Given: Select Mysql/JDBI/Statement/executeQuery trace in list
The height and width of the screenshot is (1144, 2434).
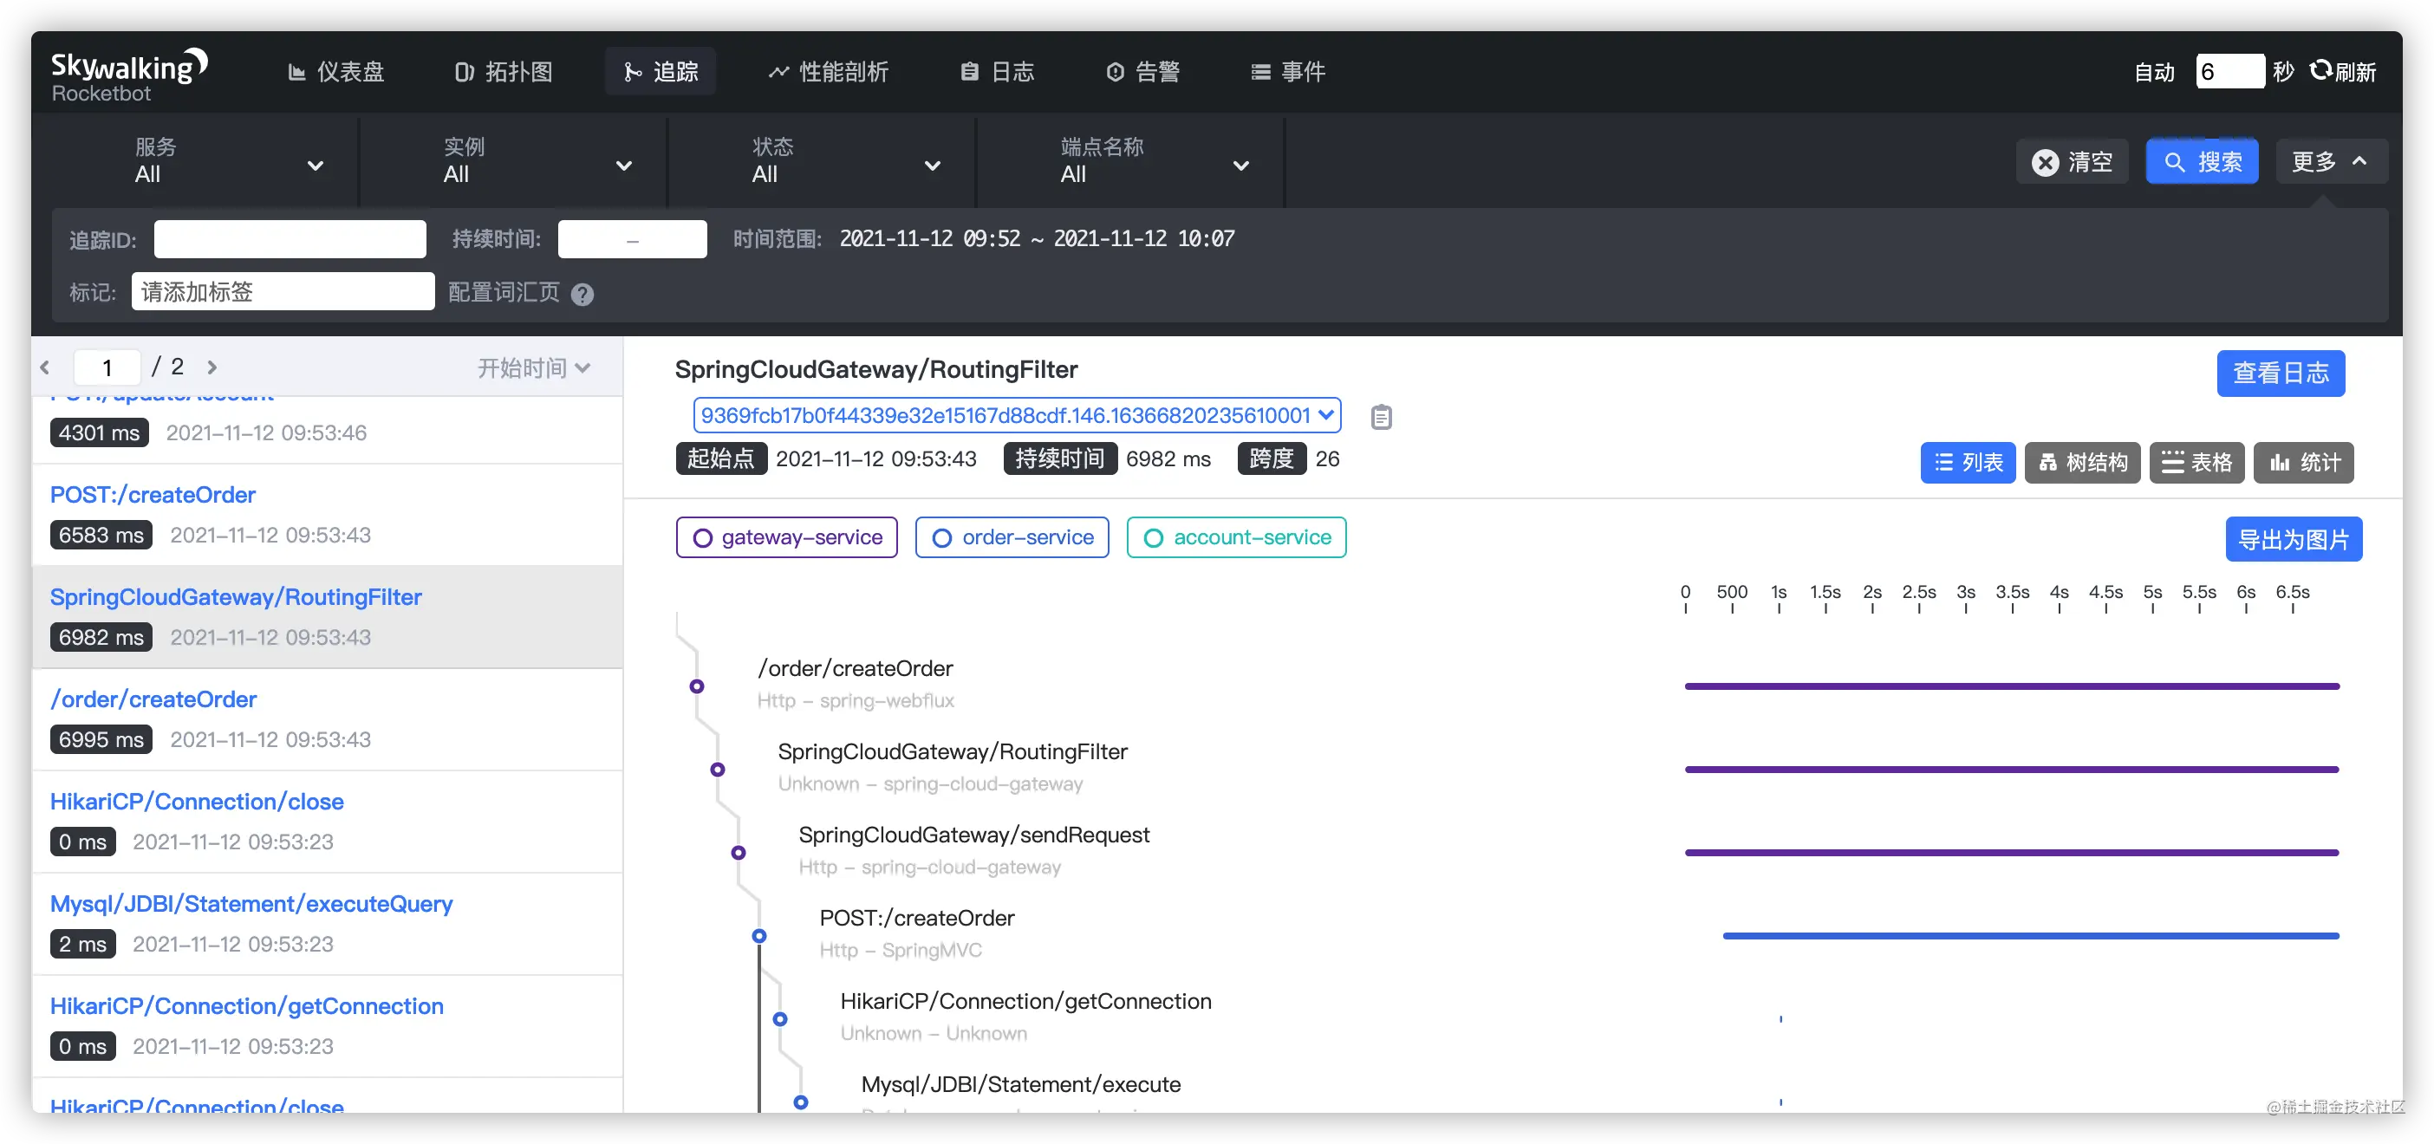Looking at the screenshot, I should pos(327,924).
